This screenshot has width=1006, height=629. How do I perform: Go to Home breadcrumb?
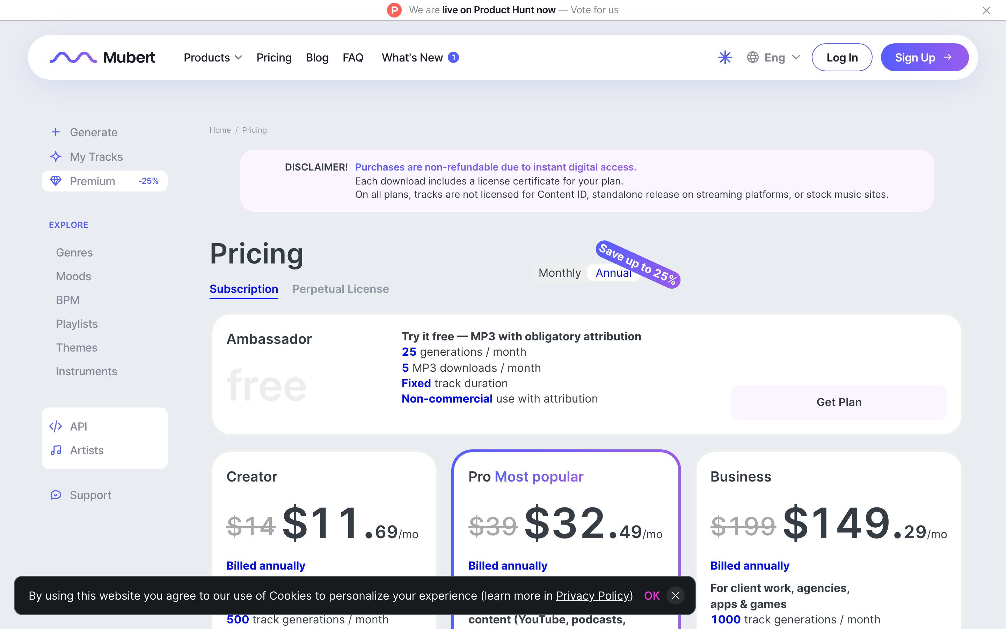pos(220,130)
